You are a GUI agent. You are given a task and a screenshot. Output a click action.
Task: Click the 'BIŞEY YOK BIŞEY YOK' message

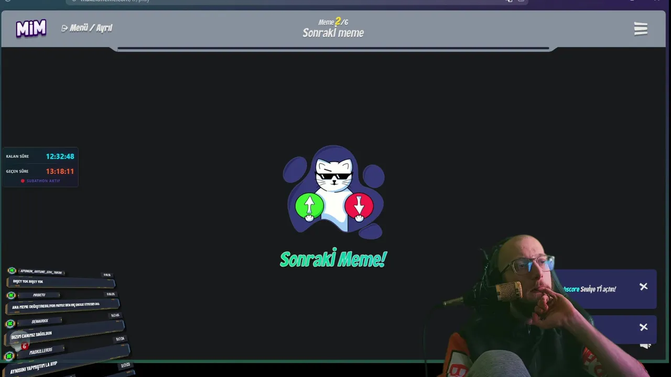point(28,282)
